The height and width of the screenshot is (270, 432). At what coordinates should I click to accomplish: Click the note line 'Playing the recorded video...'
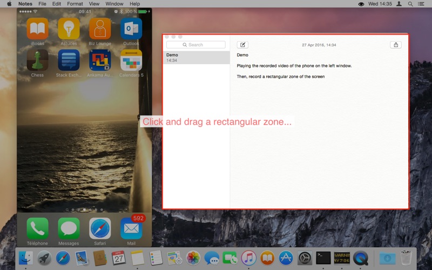click(294, 66)
